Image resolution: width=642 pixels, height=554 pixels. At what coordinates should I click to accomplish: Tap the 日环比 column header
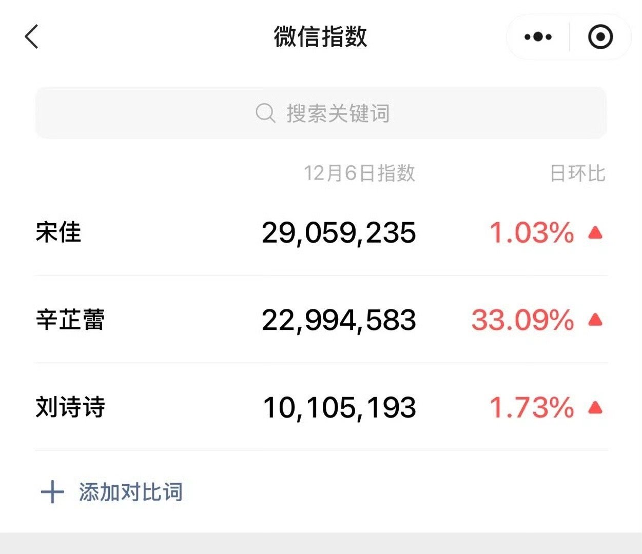pyautogui.click(x=577, y=173)
